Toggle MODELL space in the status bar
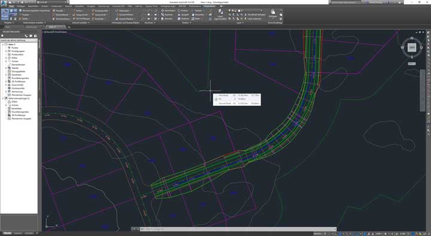Viewport: 431px width, 236px height. [x=318, y=234]
